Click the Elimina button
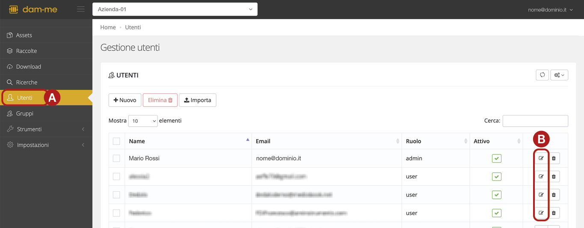Viewport: 584px width, 228px height. 160,100
